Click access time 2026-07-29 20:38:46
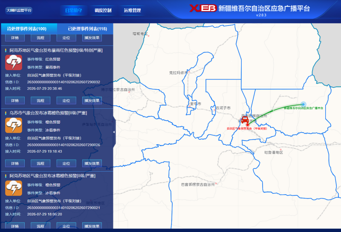 tap(45, 88)
